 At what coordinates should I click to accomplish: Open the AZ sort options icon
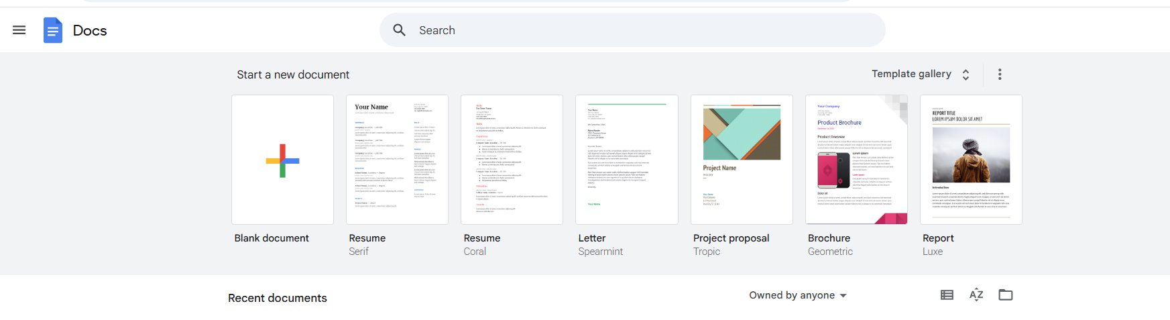coord(976,295)
